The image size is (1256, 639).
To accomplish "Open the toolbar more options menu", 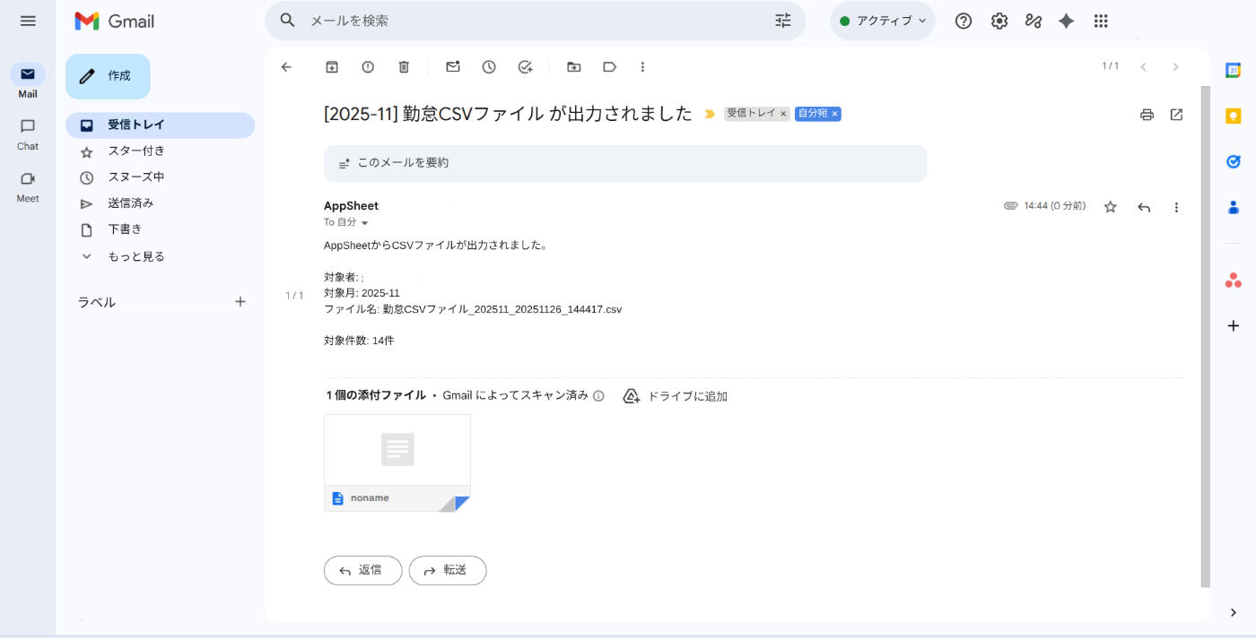I will pyautogui.click(x=642, y=66).
